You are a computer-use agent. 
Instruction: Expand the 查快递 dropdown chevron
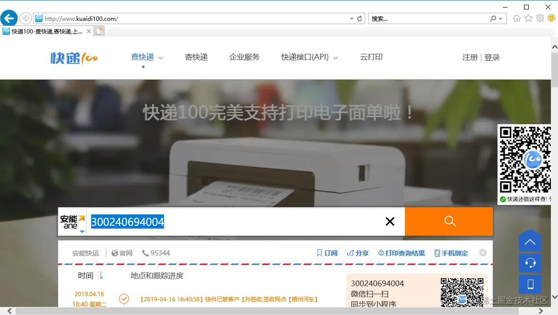click(x=161, y=58)
